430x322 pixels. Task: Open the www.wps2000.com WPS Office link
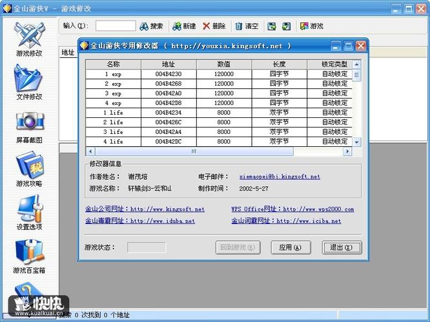tap(318, 209)
